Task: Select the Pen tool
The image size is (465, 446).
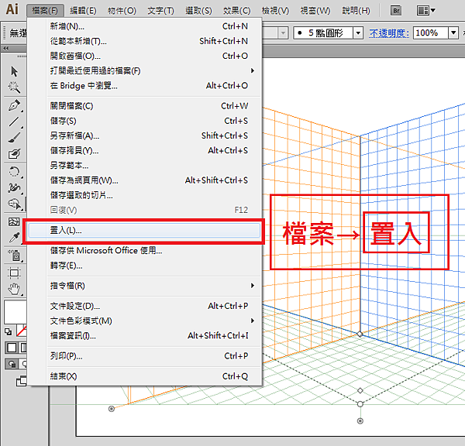Action: pos(14,105)
